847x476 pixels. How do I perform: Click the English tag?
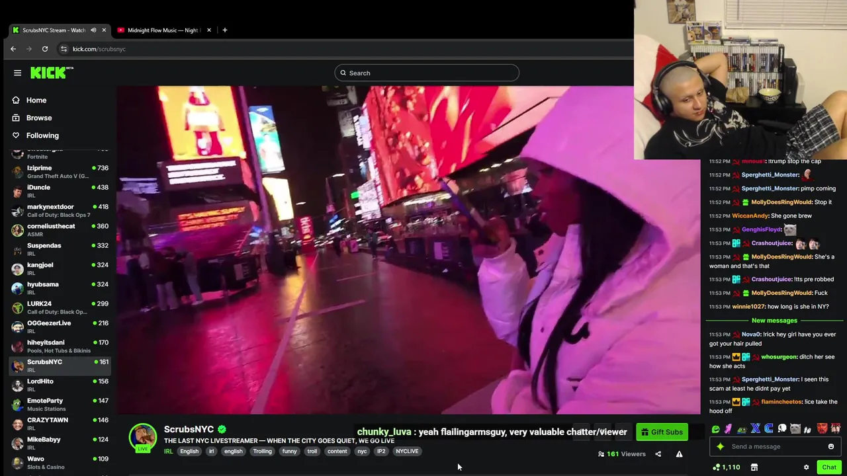(x=189, y=452)
